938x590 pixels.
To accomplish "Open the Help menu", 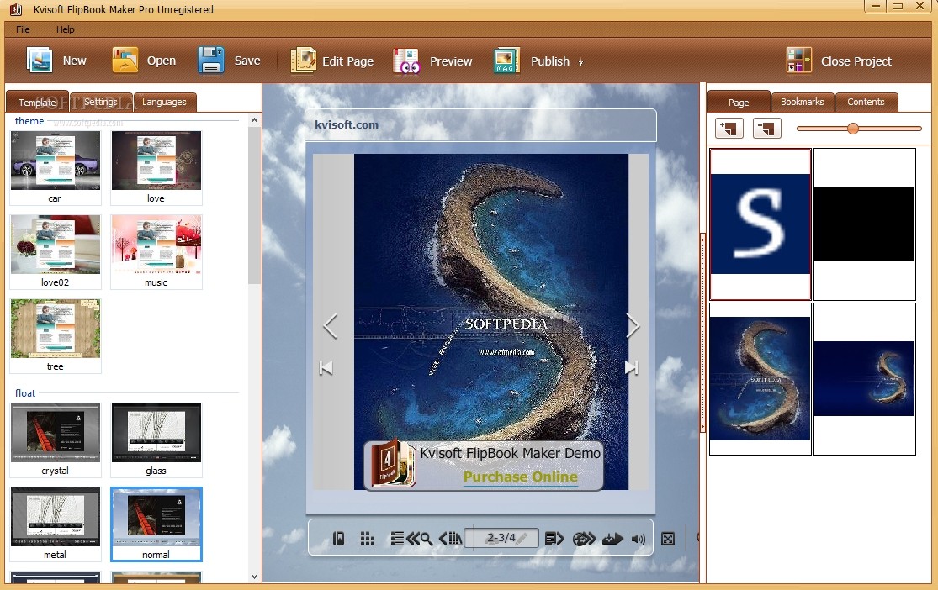I will (x=66, y=29).
